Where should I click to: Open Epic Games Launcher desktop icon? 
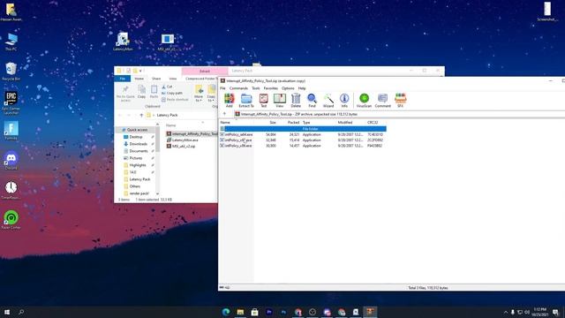[x=11, y=103]
